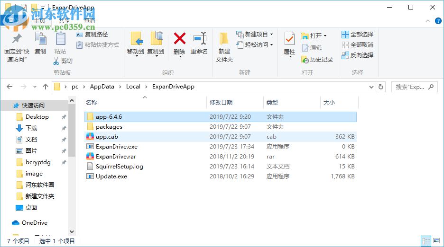Refresh the current folder

coord(381,87)
